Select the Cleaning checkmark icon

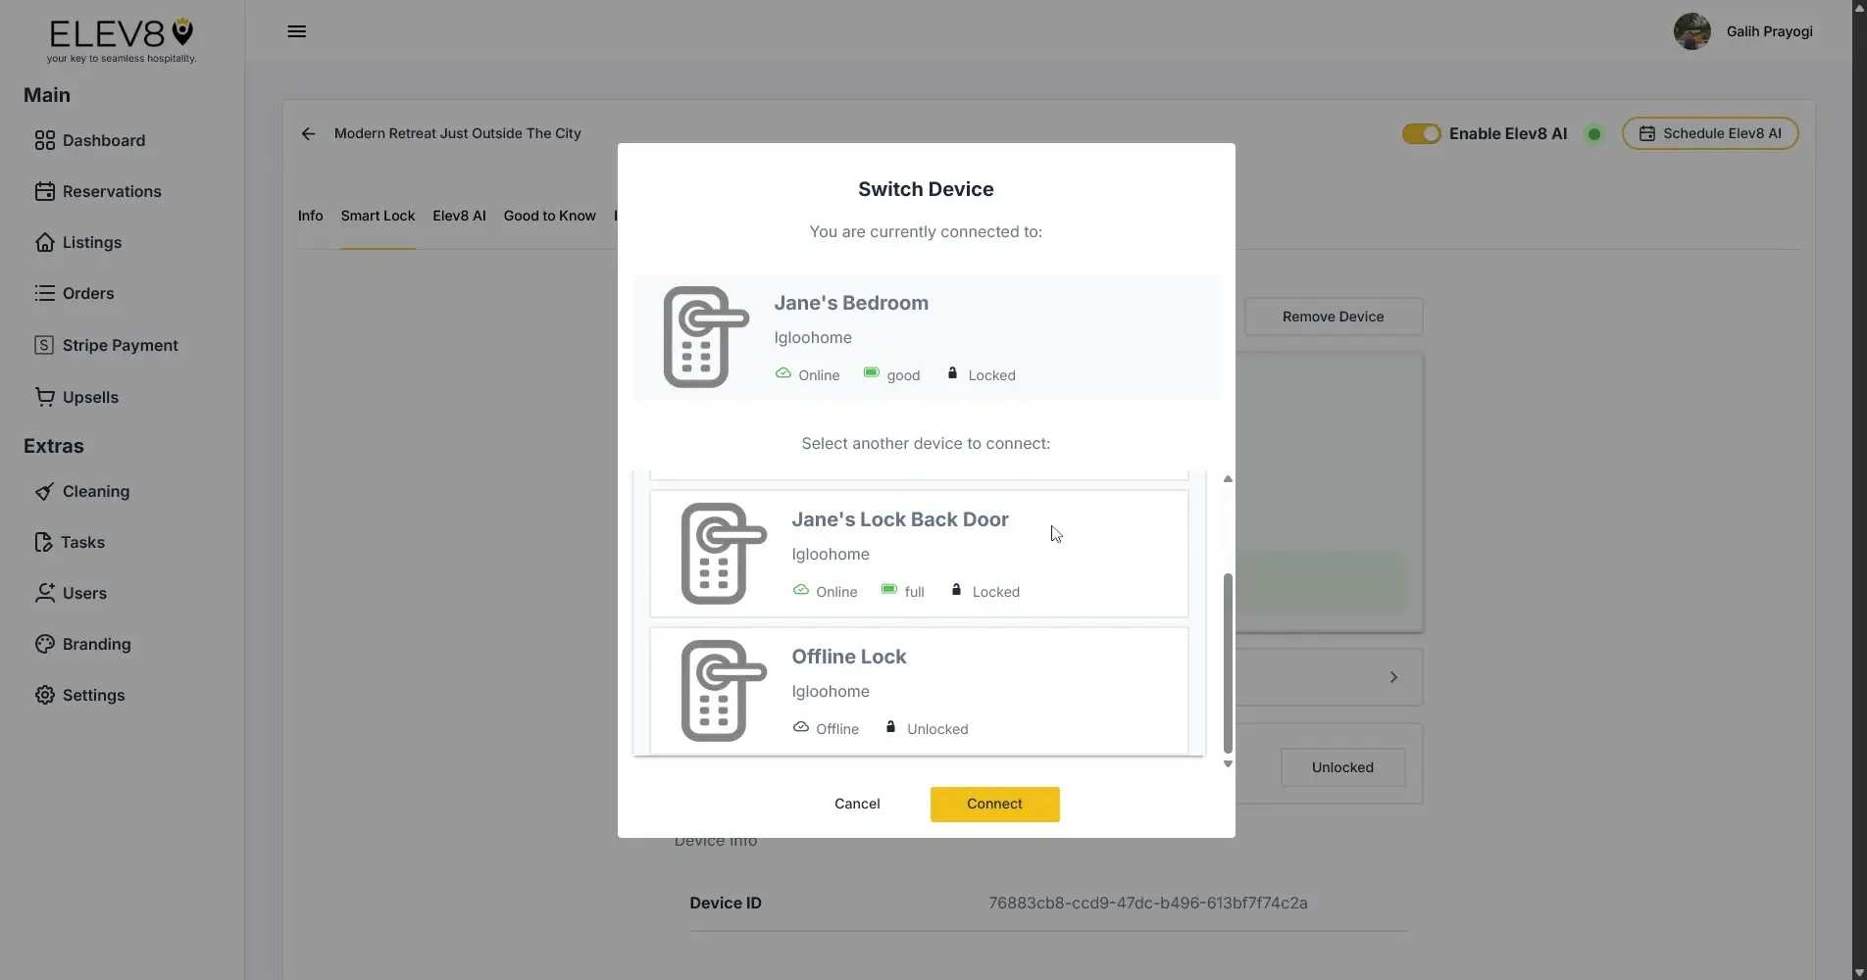click(x=45, y=491)
